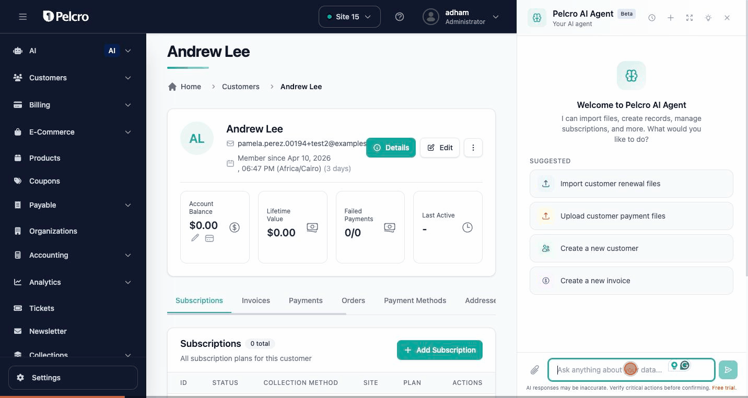
Task: Click the home icon in the breadcrumb
Action: pyautogui.click(x=172, y=87)
